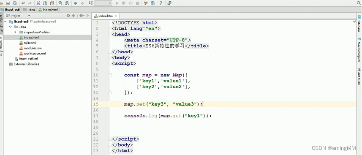The height and width of the screenshot is (155, 362).
Task: Open Find with the magnifier icon
Action: [60, 3]
